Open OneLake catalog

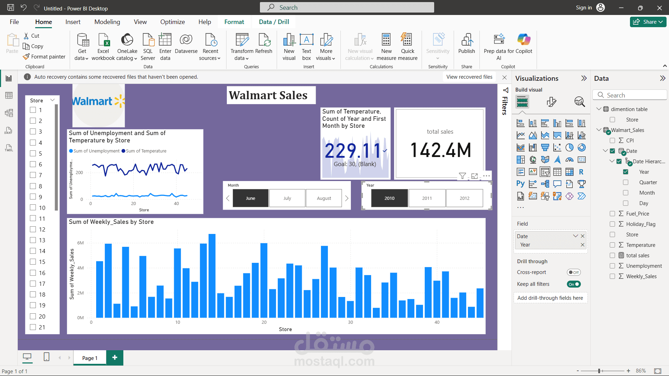coord(127,47)
